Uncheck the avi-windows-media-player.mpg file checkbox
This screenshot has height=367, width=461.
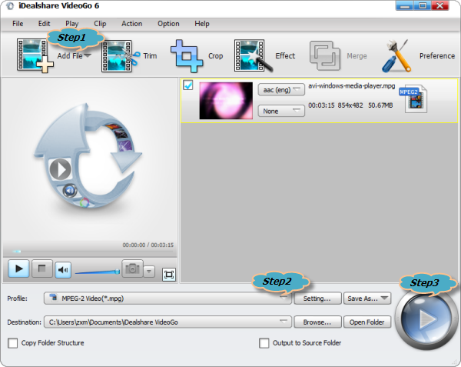(188, 85)
